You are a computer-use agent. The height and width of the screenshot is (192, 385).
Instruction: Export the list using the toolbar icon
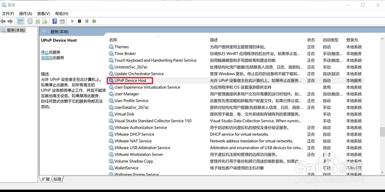coord(45,21)
